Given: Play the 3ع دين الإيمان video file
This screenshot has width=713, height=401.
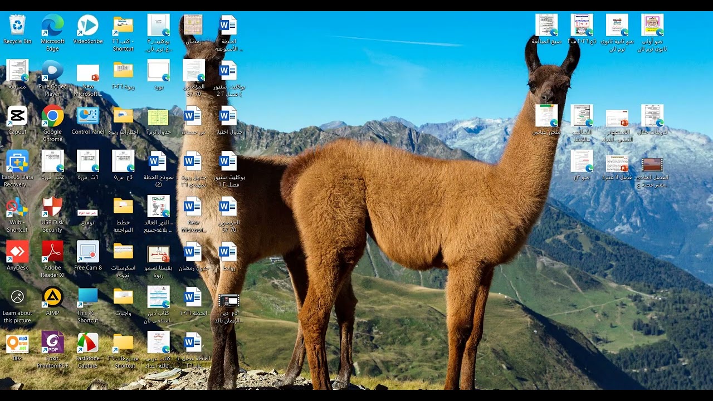Looking at the screenshot, I should (x=229, y=301).
